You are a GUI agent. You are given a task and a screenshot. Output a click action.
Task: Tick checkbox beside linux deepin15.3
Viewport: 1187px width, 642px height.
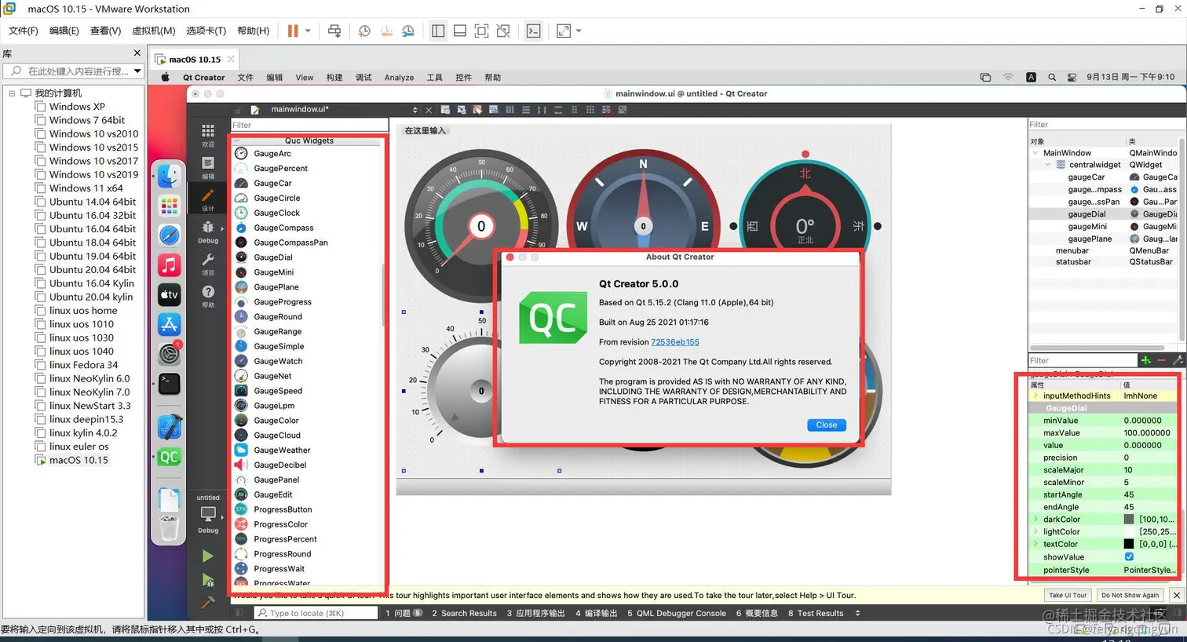[40, 419]
